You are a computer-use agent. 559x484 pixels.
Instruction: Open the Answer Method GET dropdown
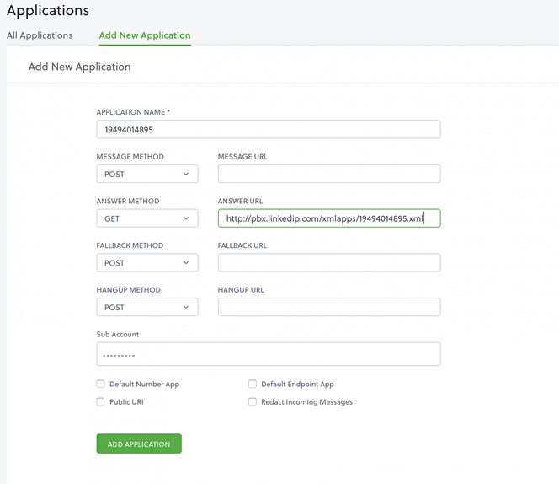pyautogui.click(x=146, y=218)
